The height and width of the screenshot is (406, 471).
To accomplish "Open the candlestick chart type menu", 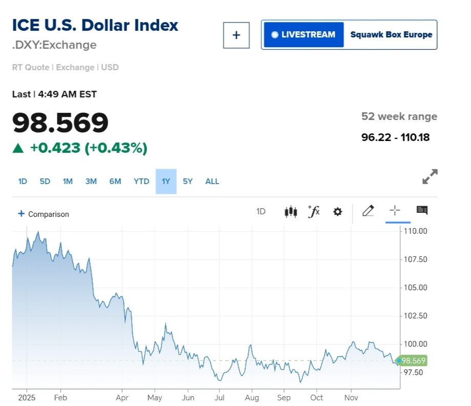I will point(291,211).
